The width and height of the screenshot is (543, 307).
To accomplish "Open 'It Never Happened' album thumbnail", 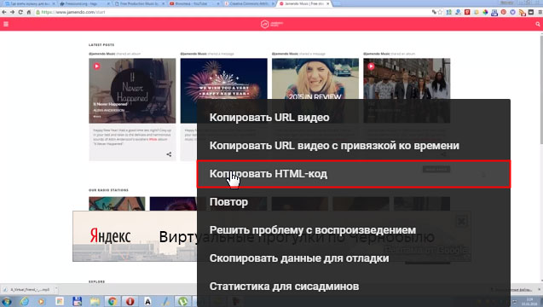I will 132,90.
